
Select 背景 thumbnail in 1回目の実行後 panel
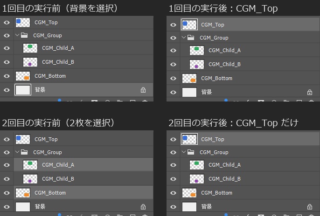(189, 92)
